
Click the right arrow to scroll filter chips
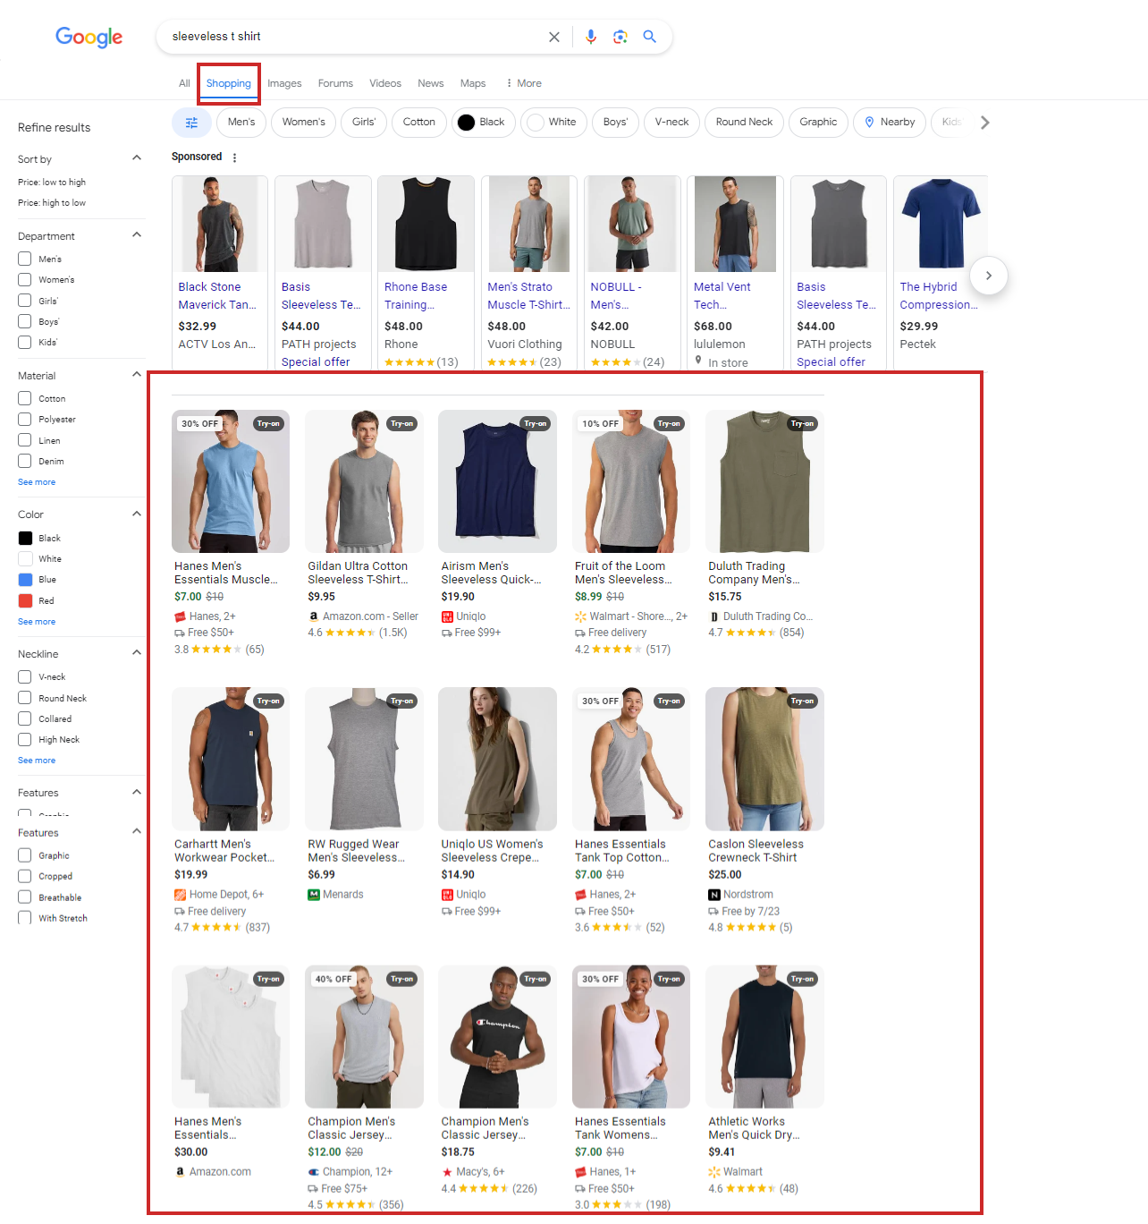coord(984,123)
